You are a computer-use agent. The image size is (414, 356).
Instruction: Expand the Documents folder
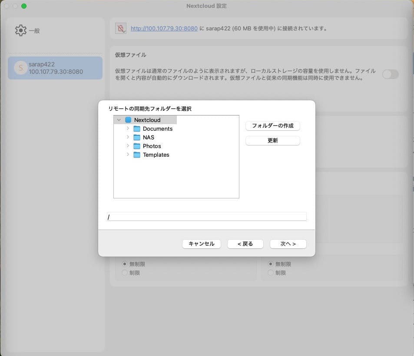pos(128,128)
